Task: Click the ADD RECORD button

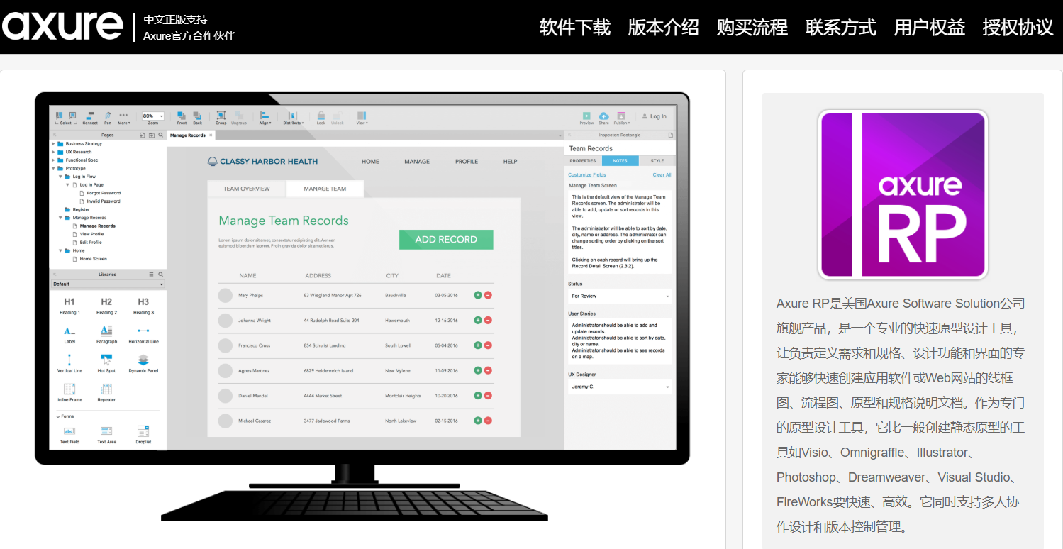Action: click(x=446, y=240)
